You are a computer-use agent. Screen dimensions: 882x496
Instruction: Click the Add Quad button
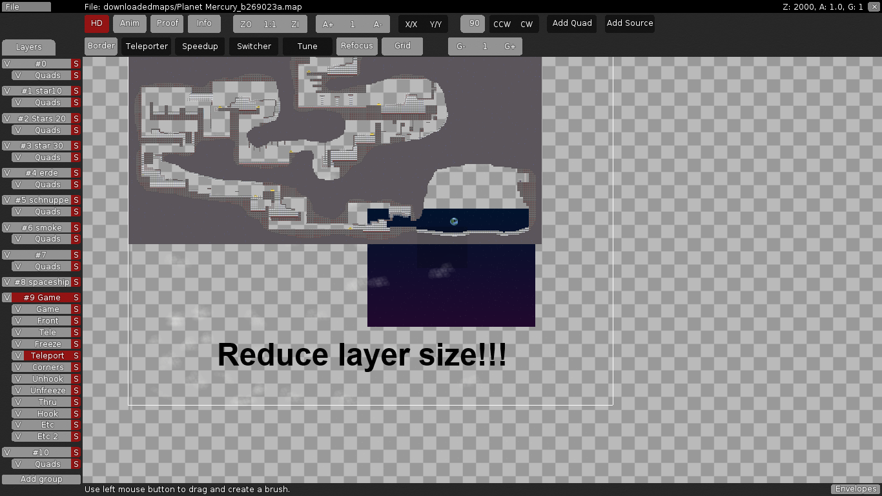pos(572,24)
